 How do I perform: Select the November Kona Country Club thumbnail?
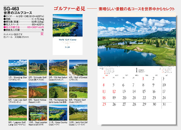tap(58, 113)
